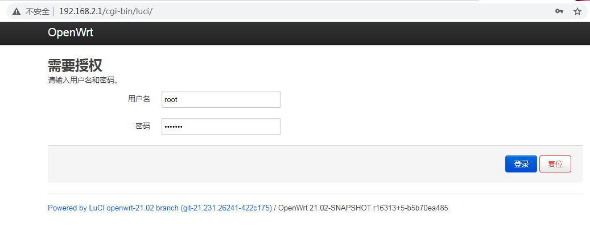The width and height of the screenshot is (590, 236).
Task: Open the saved password key icon
Action: pos(559,11)
